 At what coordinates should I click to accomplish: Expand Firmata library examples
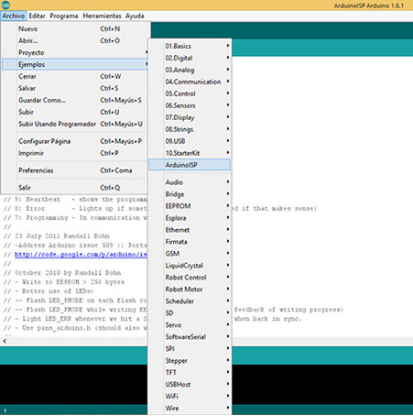[190, 242]
